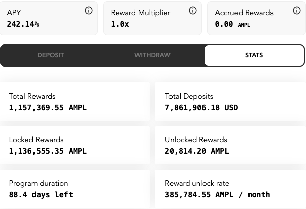Click the Accrued Rewards info icon

pyautogui.click(x=297, y=10)
